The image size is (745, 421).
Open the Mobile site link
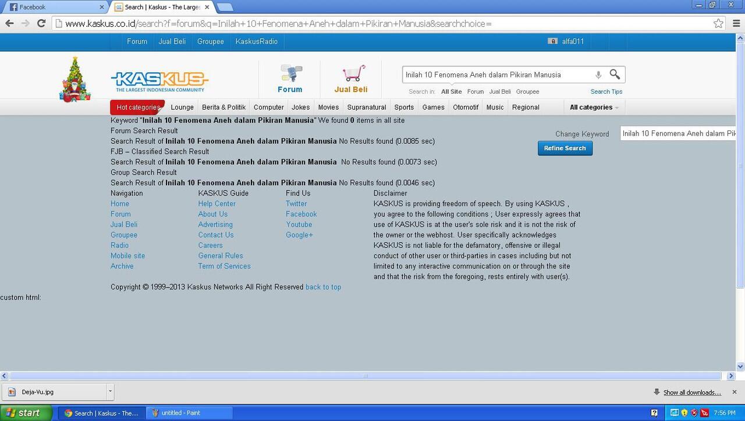(128, 256)
